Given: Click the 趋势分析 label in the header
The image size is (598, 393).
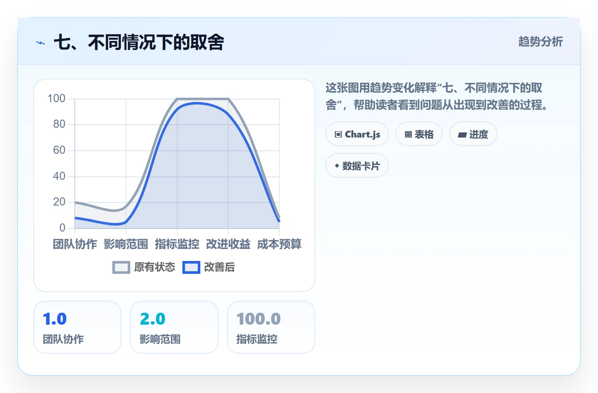Looking at the screenshot, I should [540, 41].
